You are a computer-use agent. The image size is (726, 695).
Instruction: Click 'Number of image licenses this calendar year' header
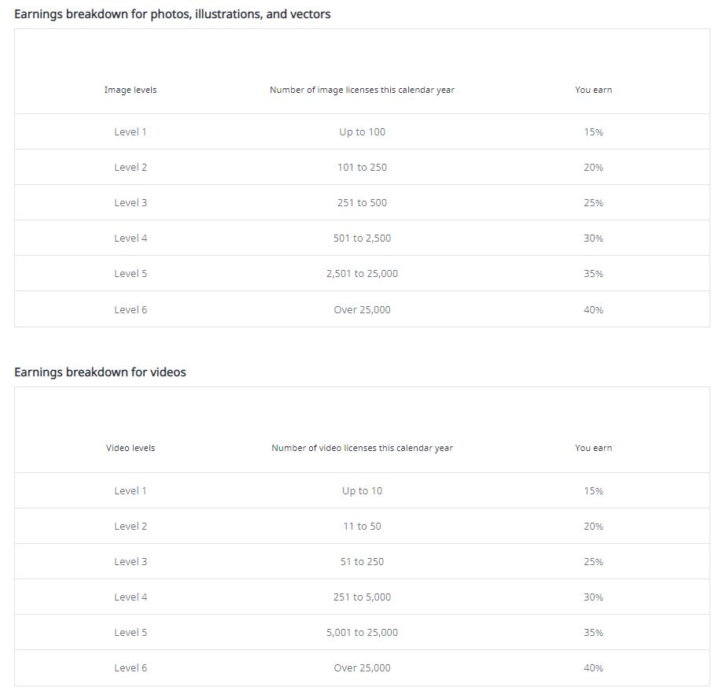pos(362,90)
